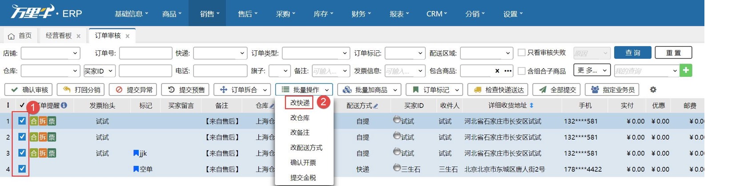Screen dimensions: 752x186
Task: Enable 只看审核失败 checkbox
Action: tap(522, 53)
